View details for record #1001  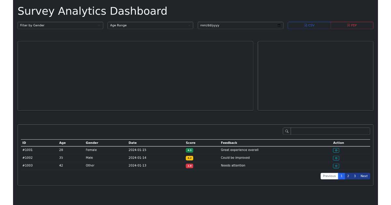click(x=336, y=150)
